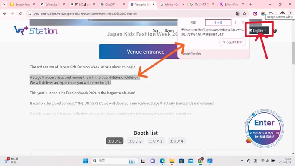
Task: Open the help question mark icon
Action: [275, 31]
